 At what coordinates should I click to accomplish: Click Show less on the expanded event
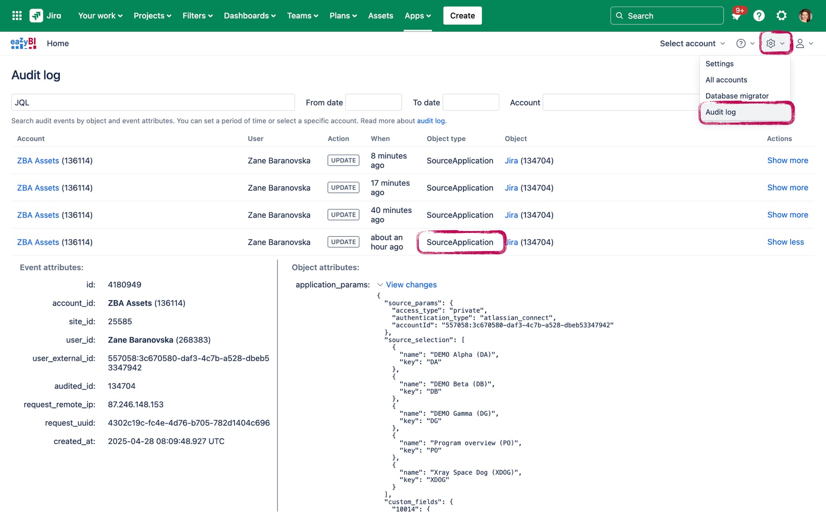(785, 242)
